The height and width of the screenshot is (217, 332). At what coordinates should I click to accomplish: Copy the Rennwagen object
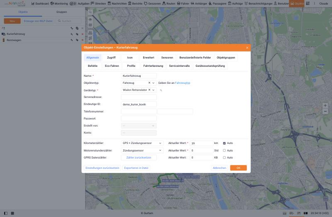point(77,40)
